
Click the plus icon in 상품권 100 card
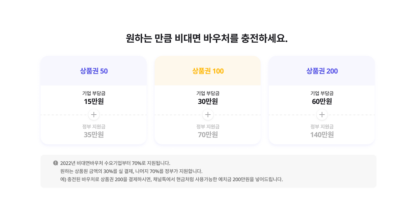208,115
